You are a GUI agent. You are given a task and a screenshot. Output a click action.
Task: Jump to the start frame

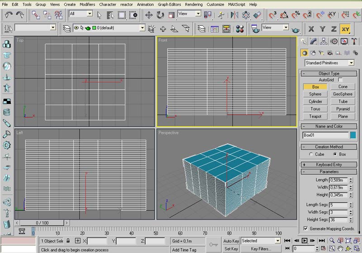287,241
